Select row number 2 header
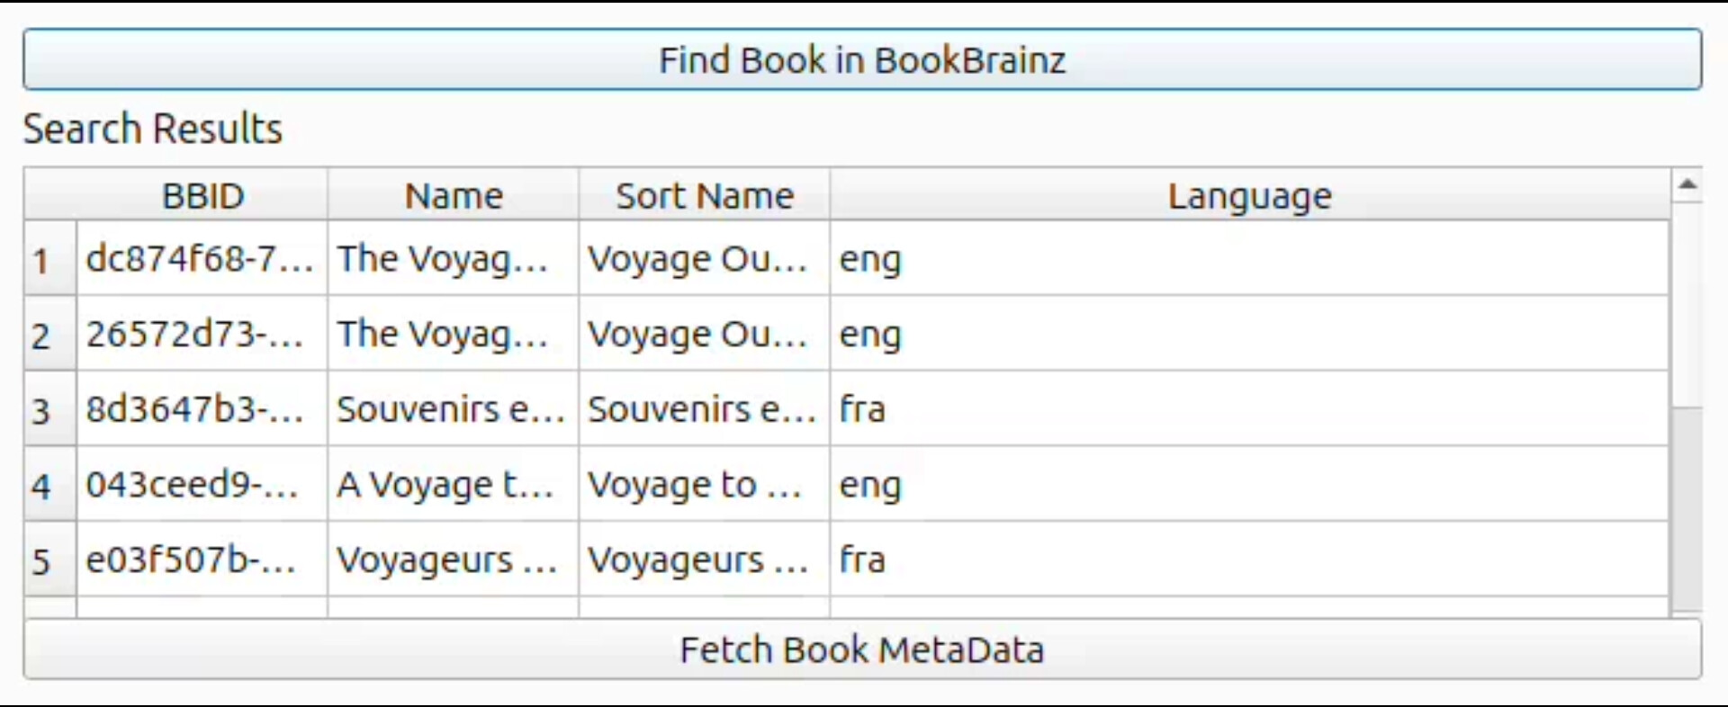1728x707 pixels. [41, 336]
